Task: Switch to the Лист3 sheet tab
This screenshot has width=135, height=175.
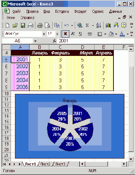Action: pyautogui.click(x=60, y=164)
